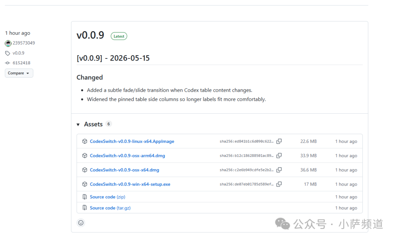Download Source code (zip)
396x240 pixels.
click(x=107, y=197)
